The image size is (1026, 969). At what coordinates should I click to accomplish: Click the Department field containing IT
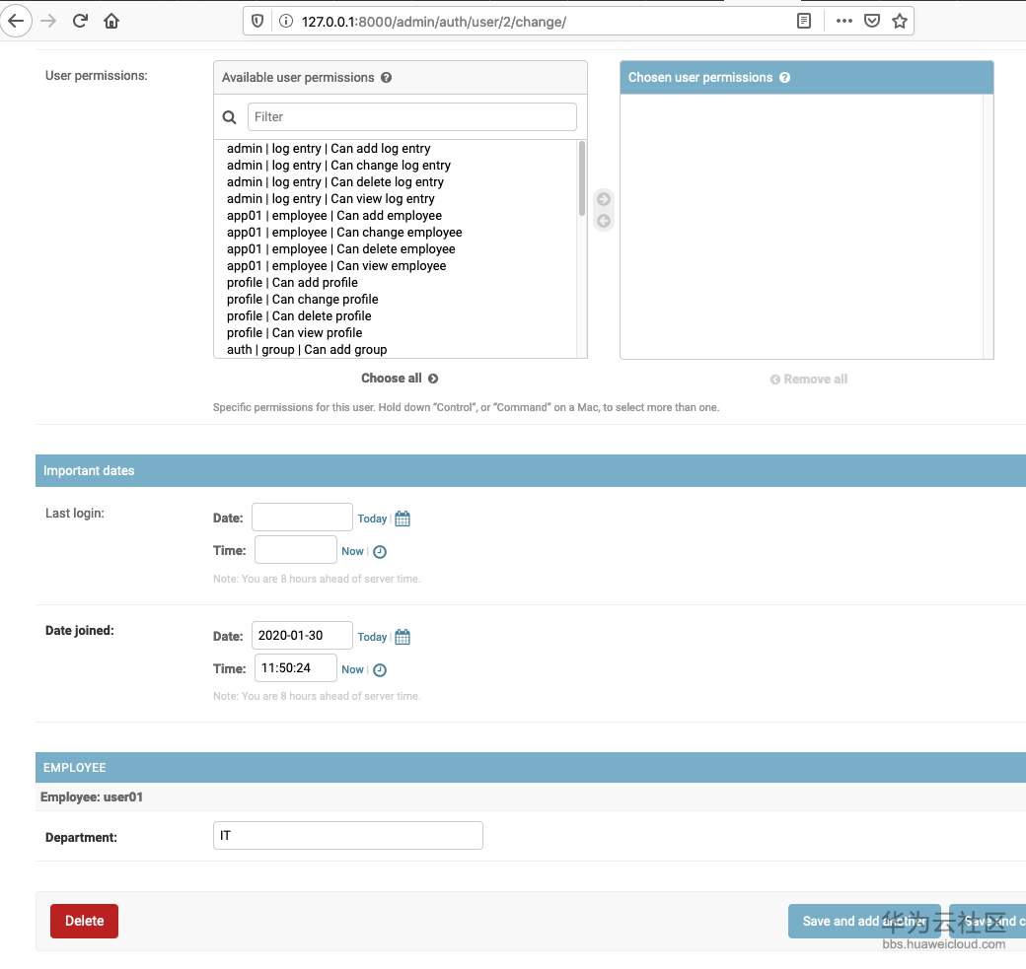coord(347,836)
